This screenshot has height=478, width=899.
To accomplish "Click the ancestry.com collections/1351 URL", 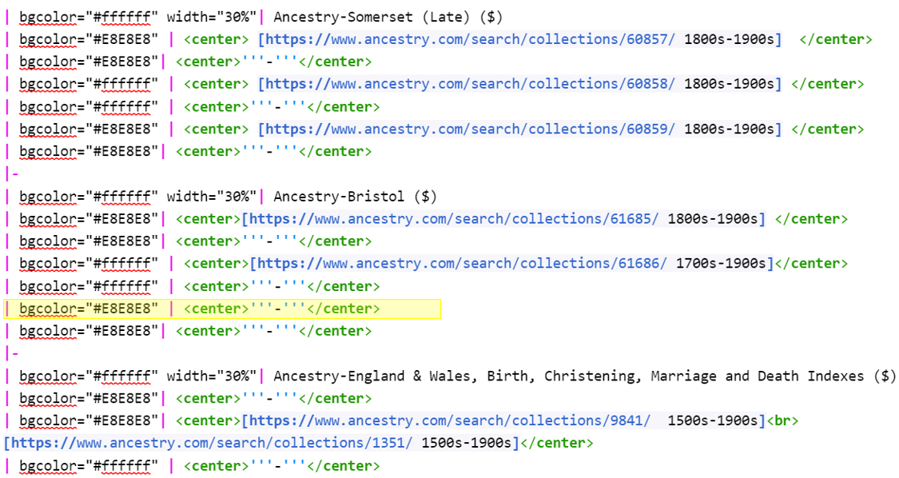I will pos(212,444).
